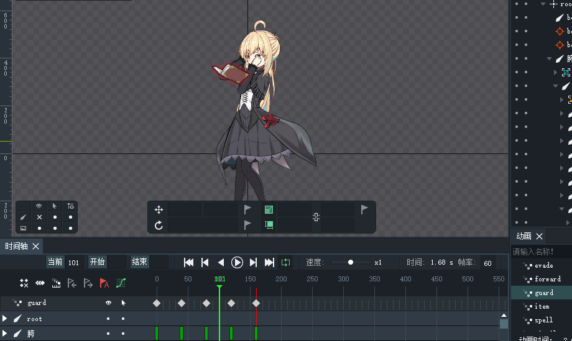The image size is (572, 341).
Task: Collapse the 胯 bone in the hierarchy tree
Action: pyautogui.click(x=550, y=58)
